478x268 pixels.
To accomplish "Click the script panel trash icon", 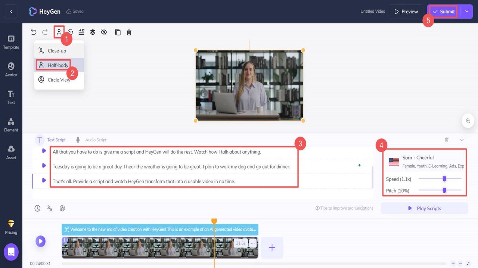I will (447, 140).
